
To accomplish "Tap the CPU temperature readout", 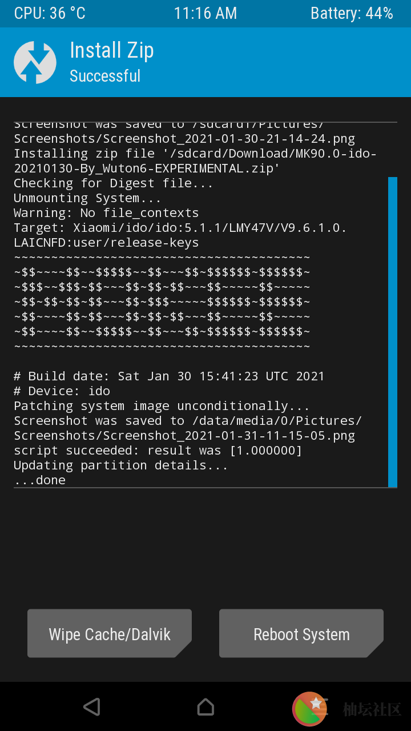I will (x=50, y=14).
